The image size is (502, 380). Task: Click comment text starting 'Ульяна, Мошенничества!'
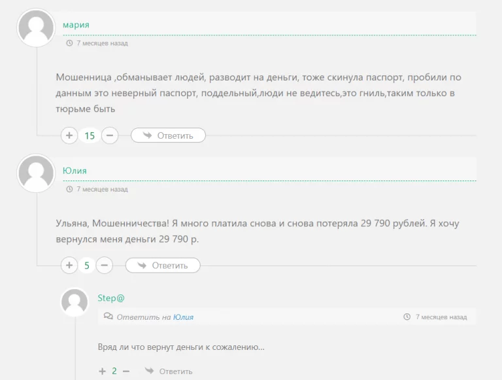click(258, 231)
